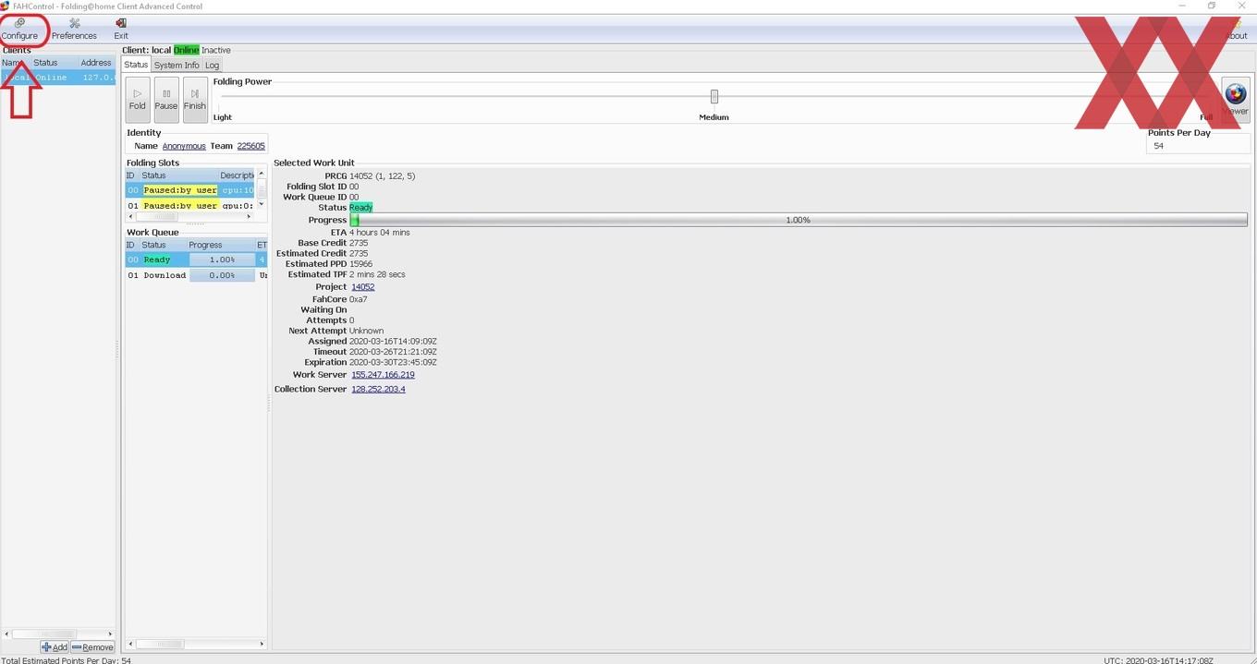Open project 14052 link
The image size is (1257, 664).
[x=363, y=287]
